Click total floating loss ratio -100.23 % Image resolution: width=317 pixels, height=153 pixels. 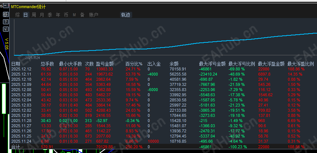tap(238, 147)
